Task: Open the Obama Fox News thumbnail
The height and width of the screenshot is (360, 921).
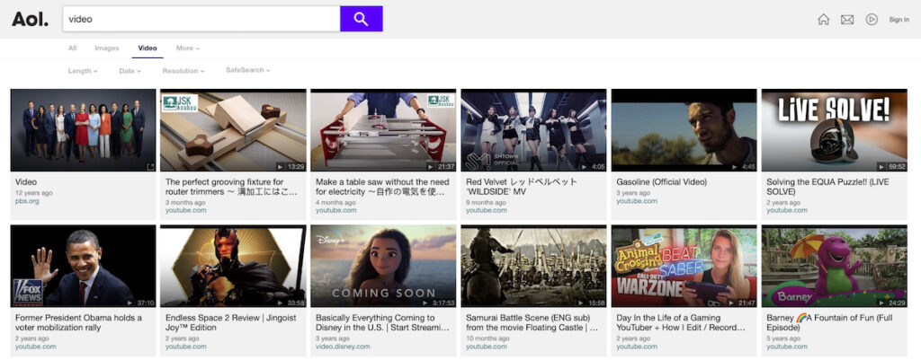Action: click(x=84, y=267)
